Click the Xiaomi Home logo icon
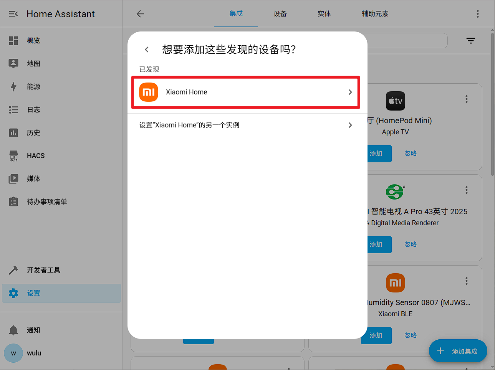 pyautogui.click(x=149, y=92)
